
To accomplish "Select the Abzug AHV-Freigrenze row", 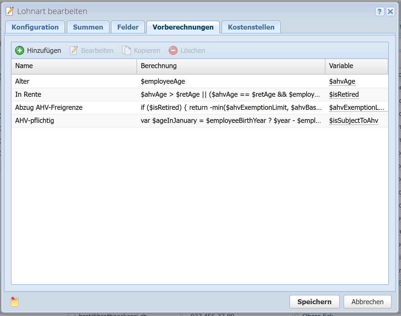I will (75, 108).
